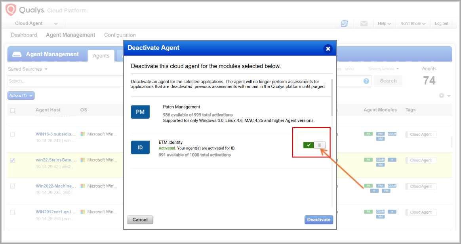Screen dimensions: 461x244
Task: Close the Deactivate Agent dialog
Action: coord(328,49)
